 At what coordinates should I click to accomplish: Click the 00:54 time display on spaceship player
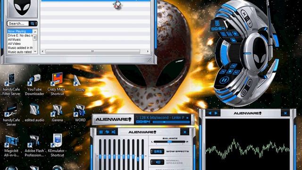[218, 29]
